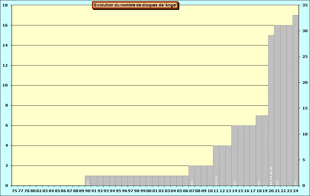310x196 pixels.
Task: Click the disc icon above year 07
Action: click(192, 183)
